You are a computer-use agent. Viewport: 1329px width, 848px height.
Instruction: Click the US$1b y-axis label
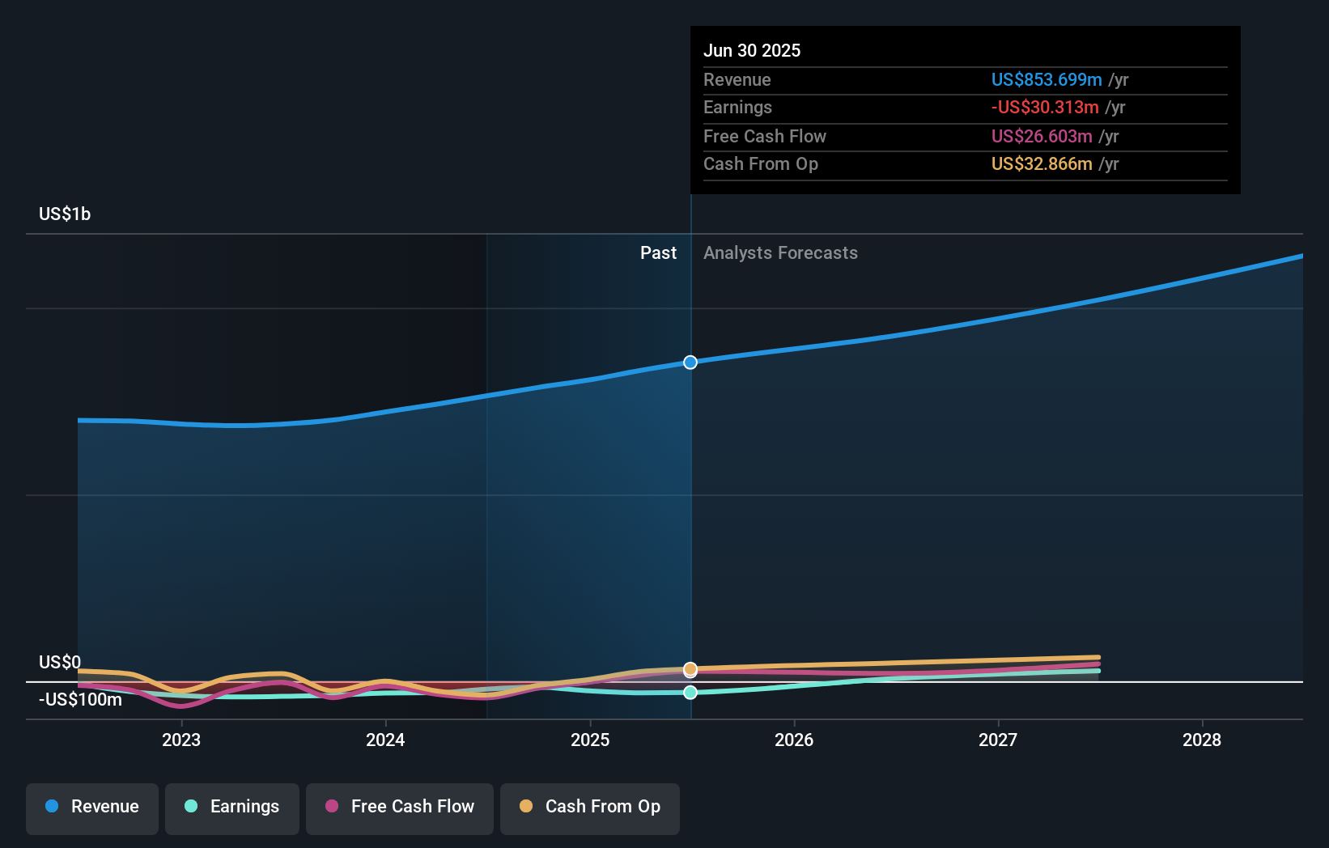pyautogui.click(x=65, y=214)
